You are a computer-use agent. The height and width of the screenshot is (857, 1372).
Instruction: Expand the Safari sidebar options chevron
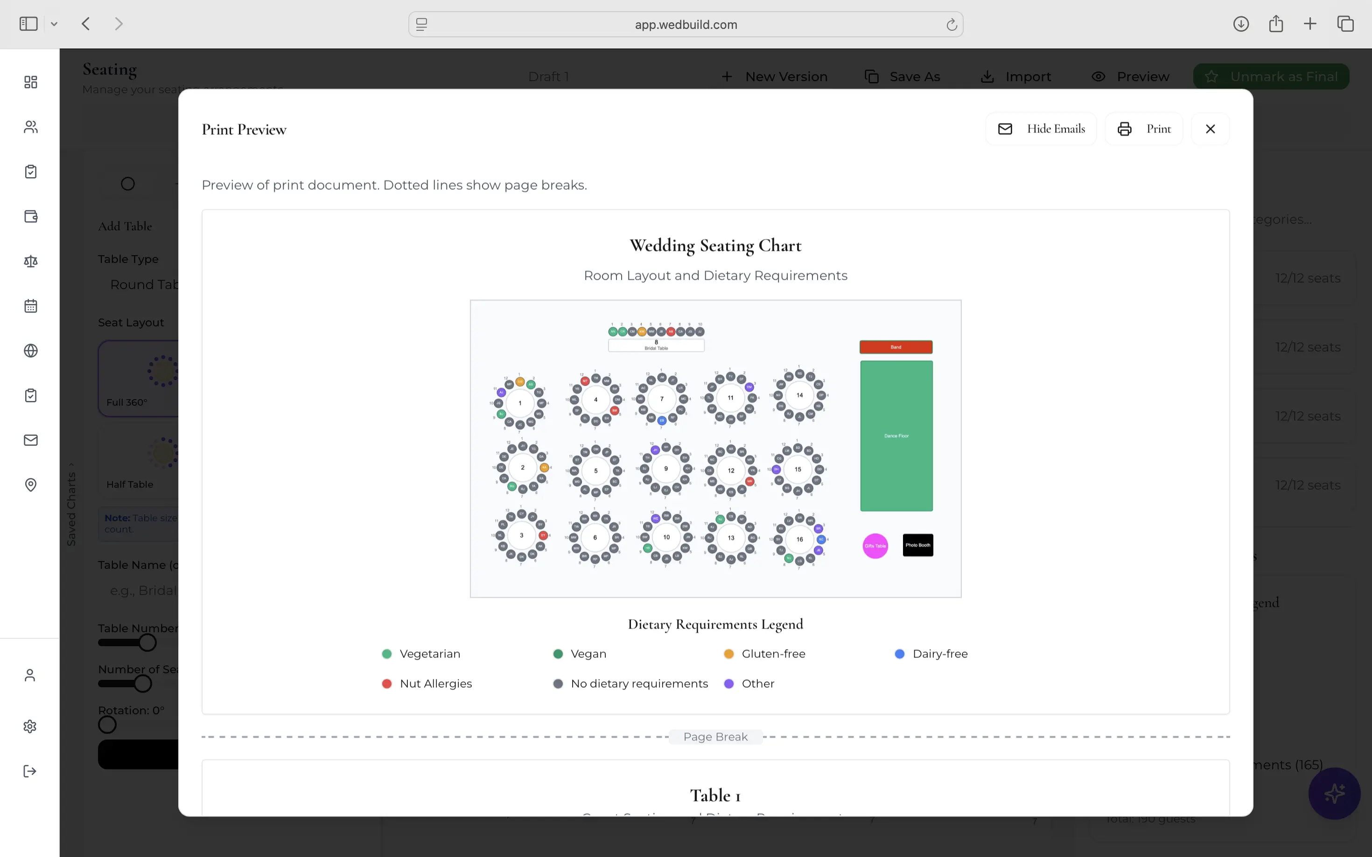(x=54, y=24)
